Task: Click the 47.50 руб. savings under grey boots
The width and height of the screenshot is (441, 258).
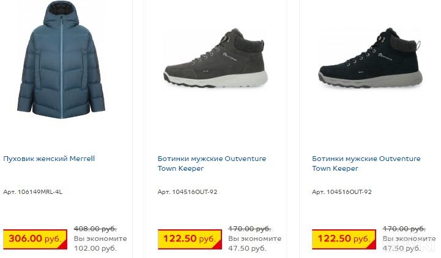Action: [247, 248]
